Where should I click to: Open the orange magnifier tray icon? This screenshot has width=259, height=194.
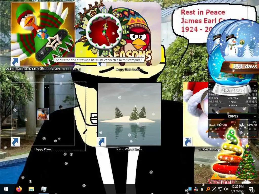click(208, 189)
